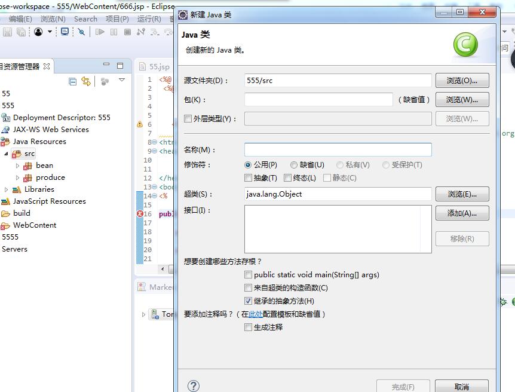Open the 浏览(N) menu
The image size is (515, 392).
click(x=53, y=19)
